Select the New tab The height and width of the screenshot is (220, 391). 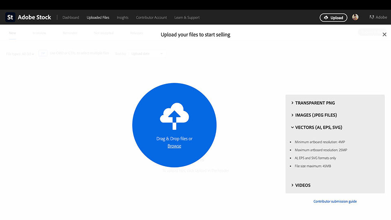point(13,33)
